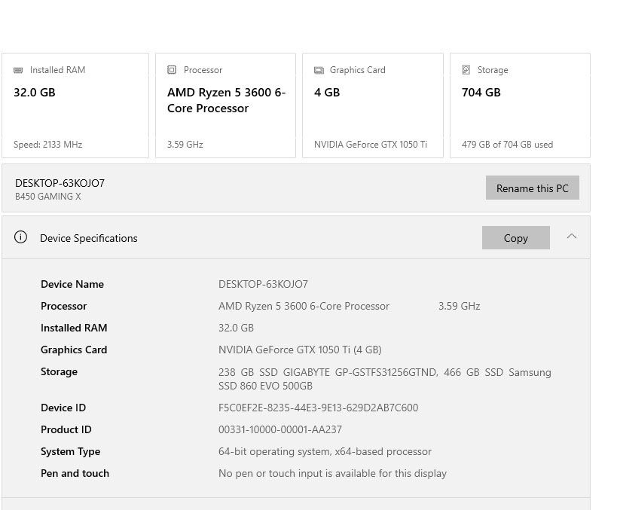This screenshot has height=510, width=617.
Task: Click the Processor chip icon
Action: 172,70
